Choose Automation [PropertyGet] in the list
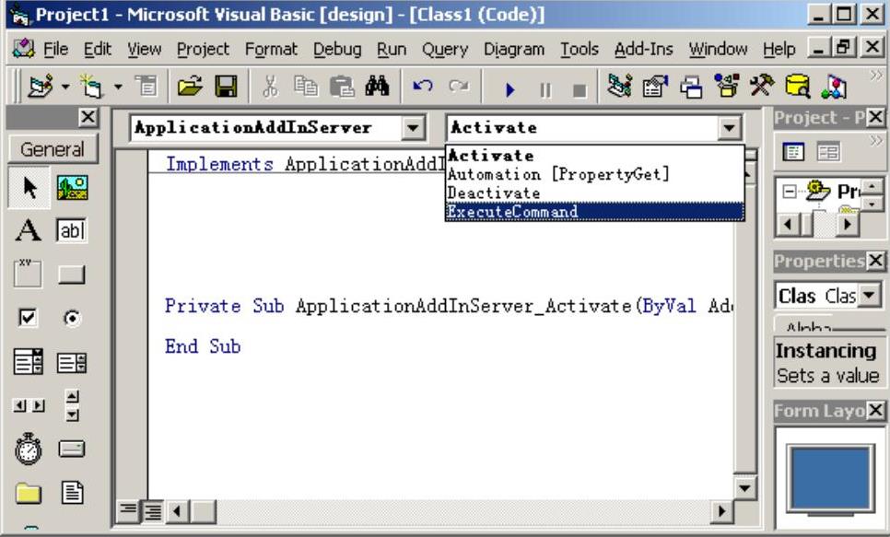This screenshot has height=537, width=890. [594, 174]
